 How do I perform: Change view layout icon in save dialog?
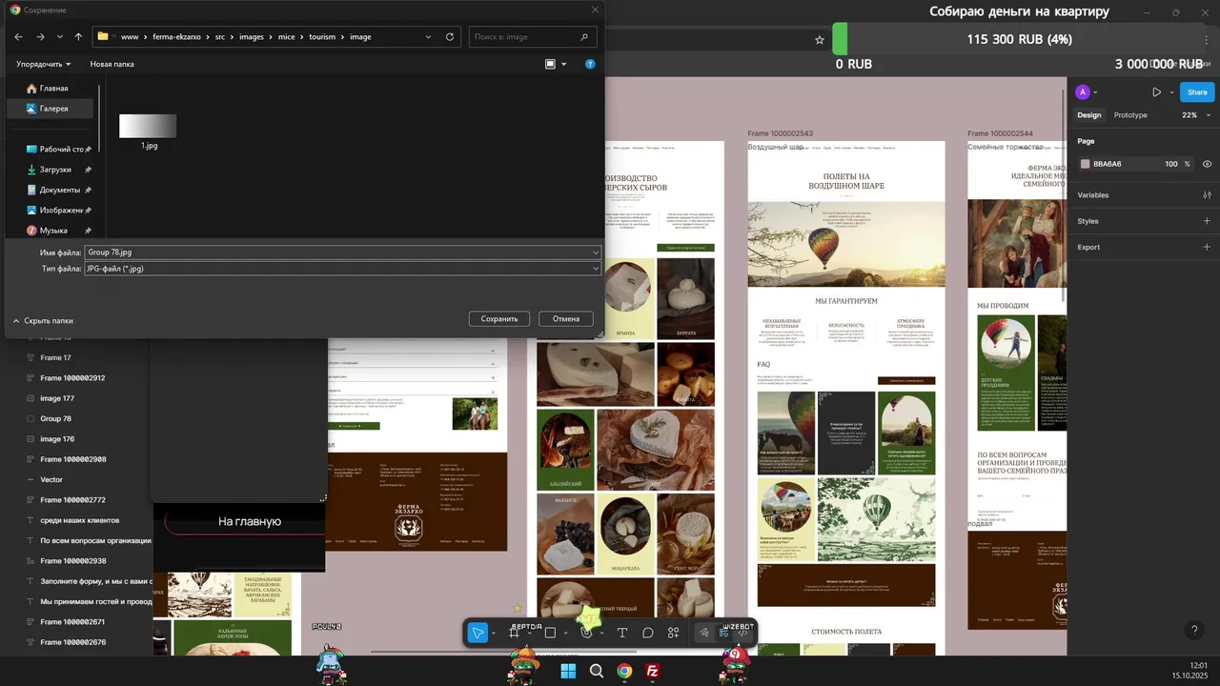[550, 64]
